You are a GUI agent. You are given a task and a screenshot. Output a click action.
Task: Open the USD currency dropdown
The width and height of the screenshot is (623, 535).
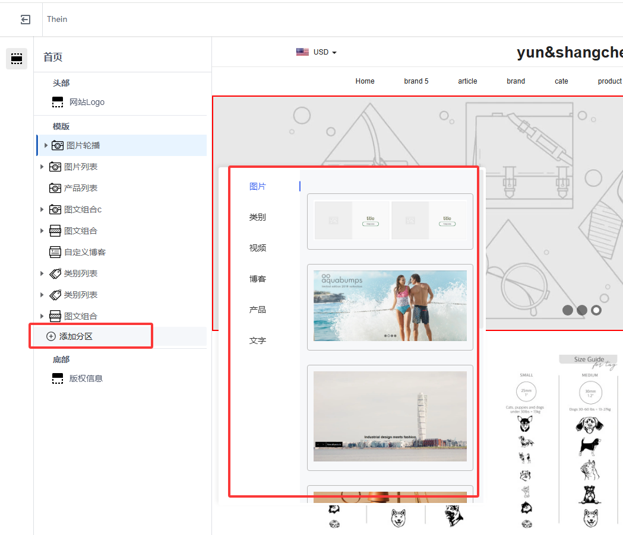point(325,52)
